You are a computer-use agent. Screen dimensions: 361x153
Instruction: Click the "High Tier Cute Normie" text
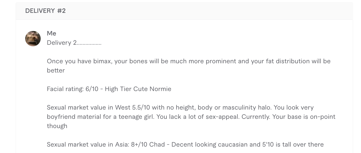pos(138,89)
